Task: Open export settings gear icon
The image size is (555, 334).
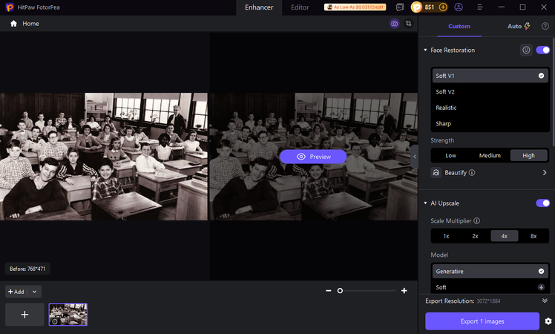Action: (x=548, y=321)
